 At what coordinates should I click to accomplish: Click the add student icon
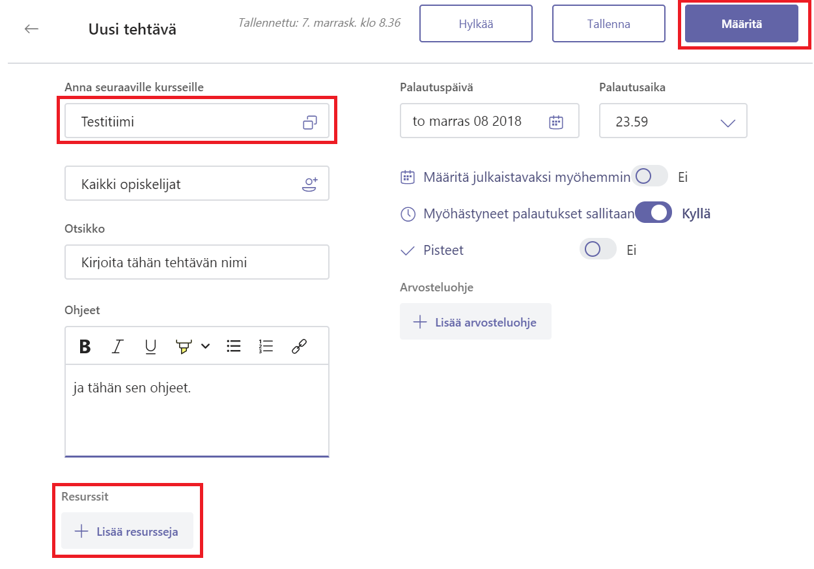[310, 184]
